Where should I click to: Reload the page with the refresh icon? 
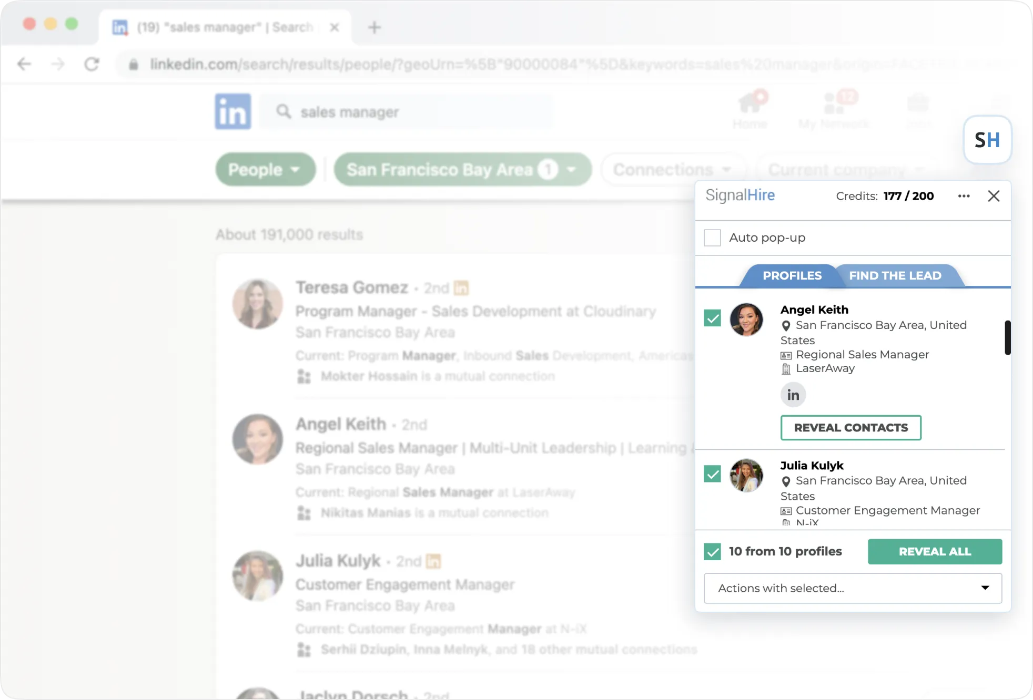point(92,64)
